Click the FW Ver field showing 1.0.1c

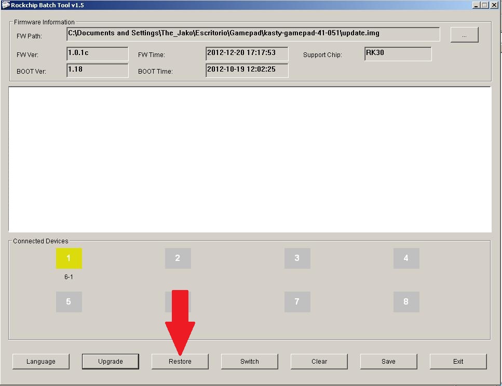tap(97, 54)
